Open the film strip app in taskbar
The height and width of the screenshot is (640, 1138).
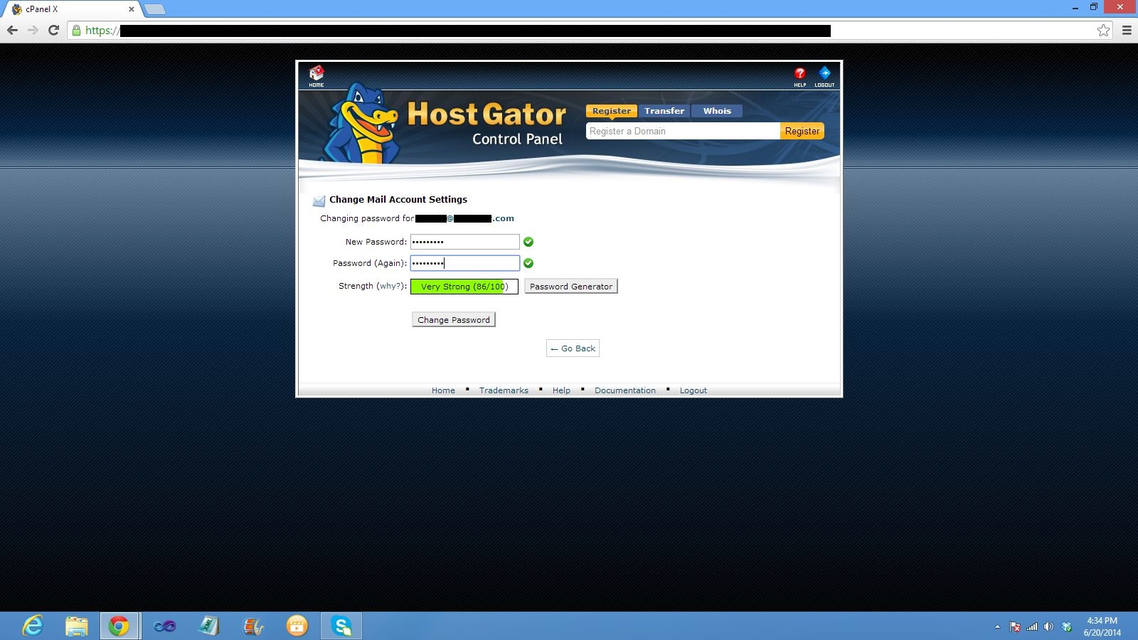coord(253,626)
